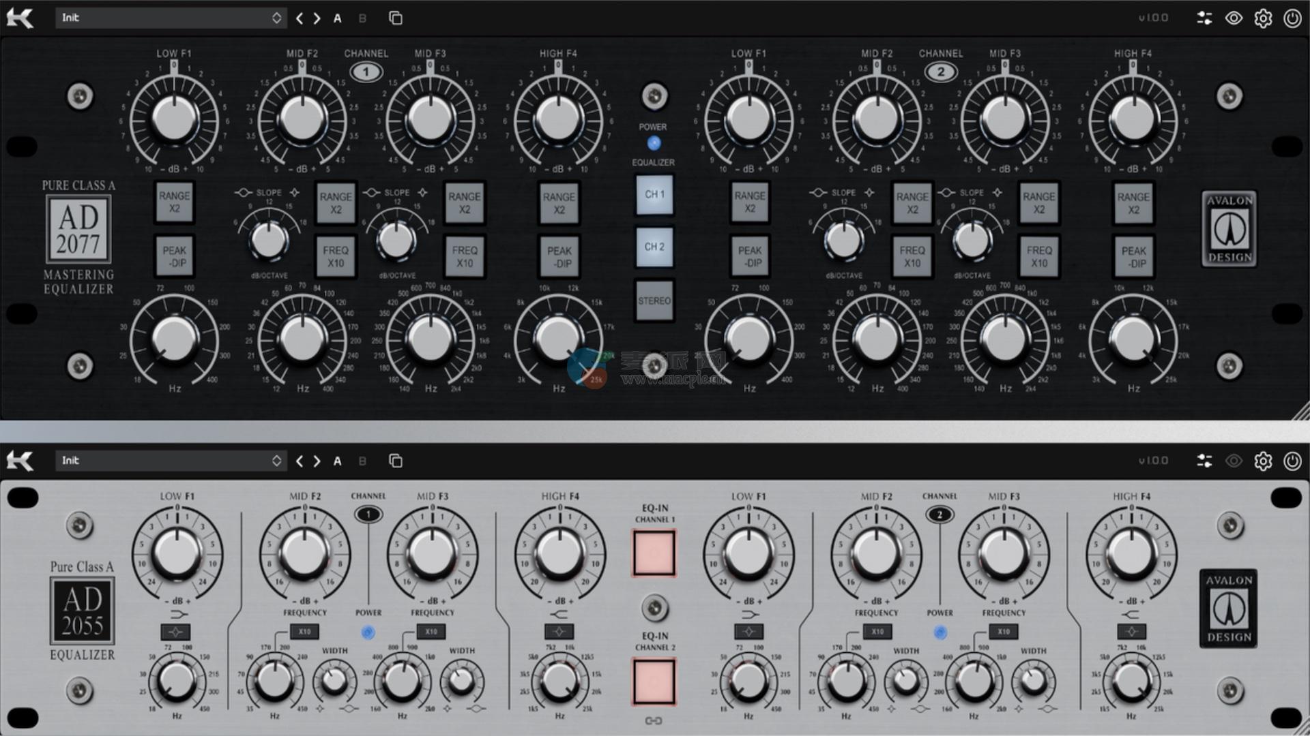The height and width of the screenshot is (736, 1310).
Task: Click AD2077 channel 2 MID F3 FREQ X10 button
Action: 1039,256
